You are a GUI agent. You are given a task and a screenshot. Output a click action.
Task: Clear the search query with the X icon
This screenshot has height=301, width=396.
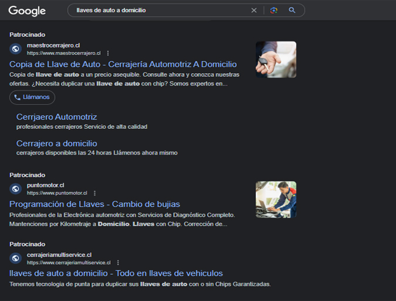coord(254,11)
